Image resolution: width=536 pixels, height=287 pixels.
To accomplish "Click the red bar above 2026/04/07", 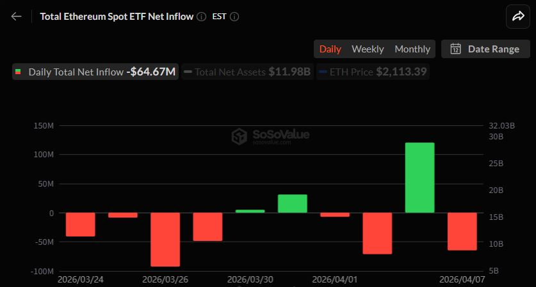I will pos(462,231).
